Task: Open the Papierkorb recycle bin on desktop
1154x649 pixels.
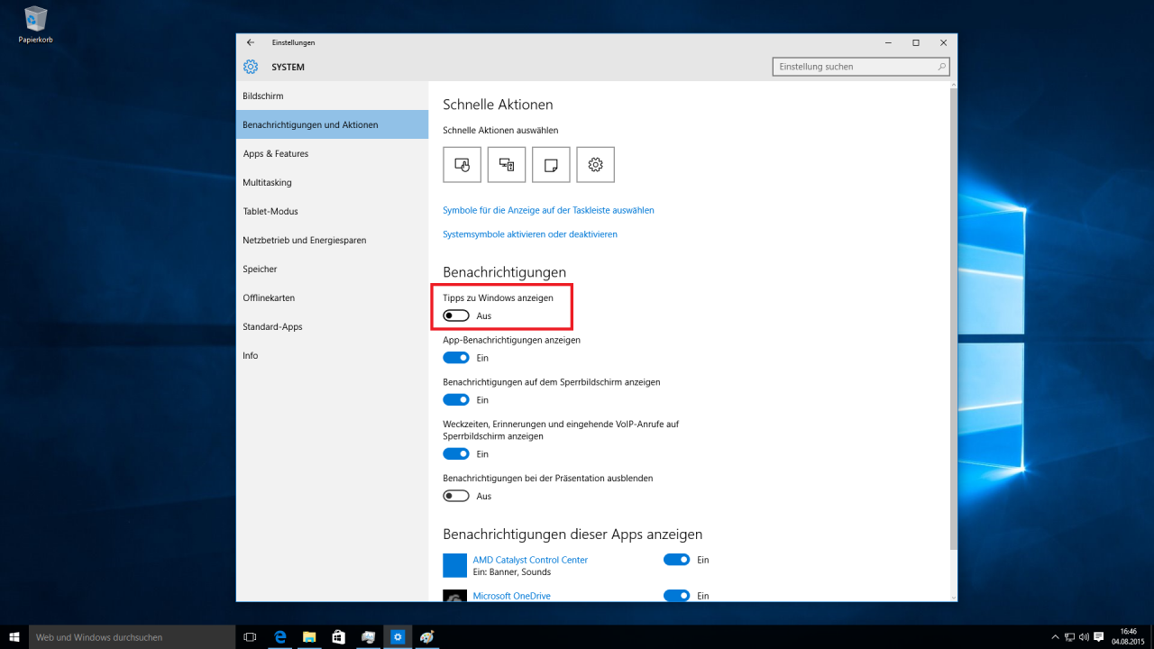Action: click(x=36, y=24)
